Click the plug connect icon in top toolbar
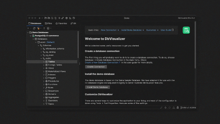 point(59,18)
